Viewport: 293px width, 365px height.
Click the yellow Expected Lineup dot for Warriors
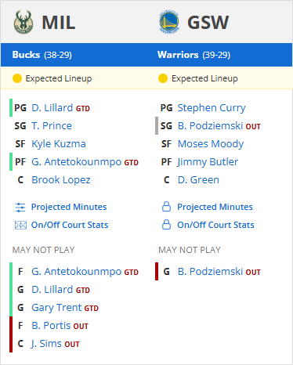click(163, 78)
